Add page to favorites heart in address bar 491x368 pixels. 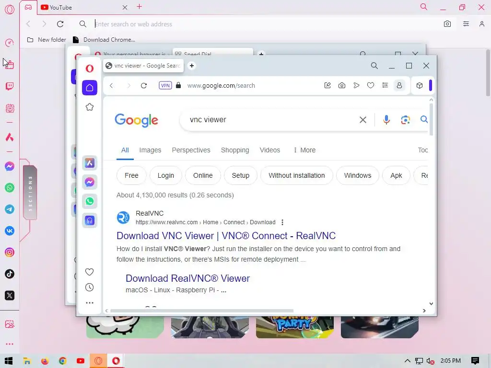(x=371, y=85)
